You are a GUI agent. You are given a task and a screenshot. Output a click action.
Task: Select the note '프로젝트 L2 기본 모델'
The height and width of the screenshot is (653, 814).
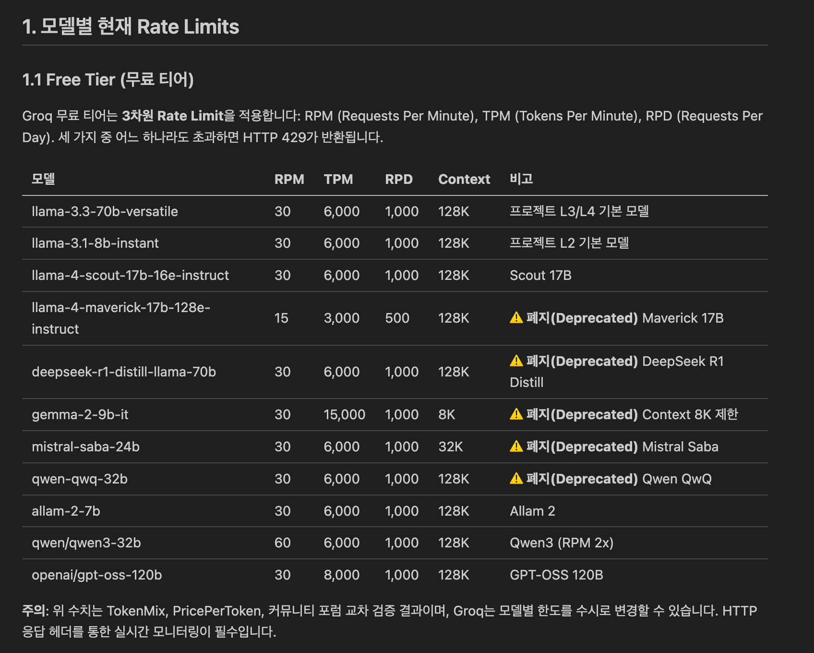[569, 243]
